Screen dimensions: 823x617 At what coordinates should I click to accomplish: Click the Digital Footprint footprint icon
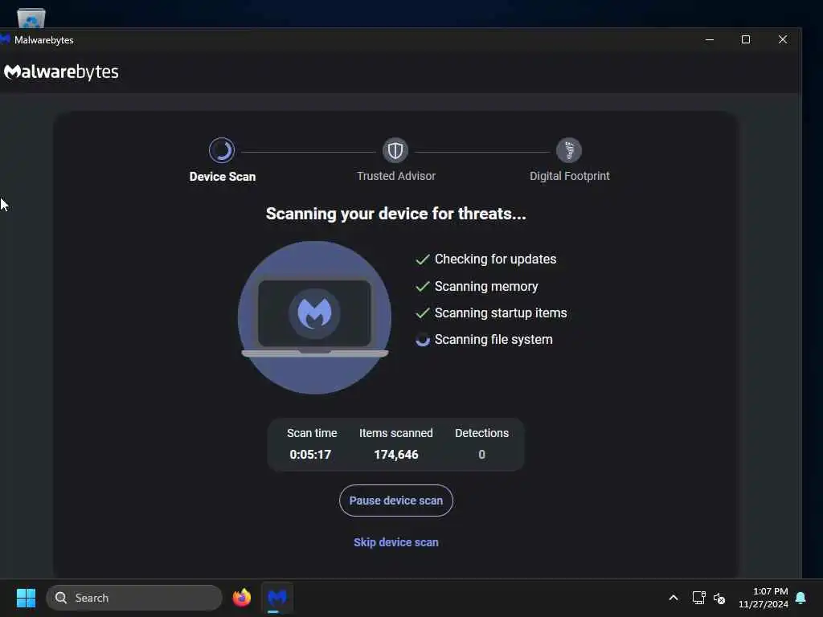[569, 150]
